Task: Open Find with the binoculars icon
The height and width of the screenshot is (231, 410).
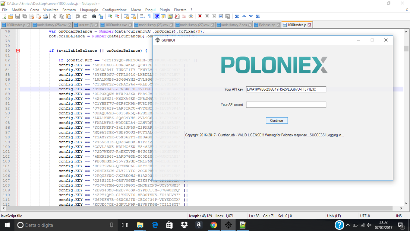Action: [x=94, y=16]
